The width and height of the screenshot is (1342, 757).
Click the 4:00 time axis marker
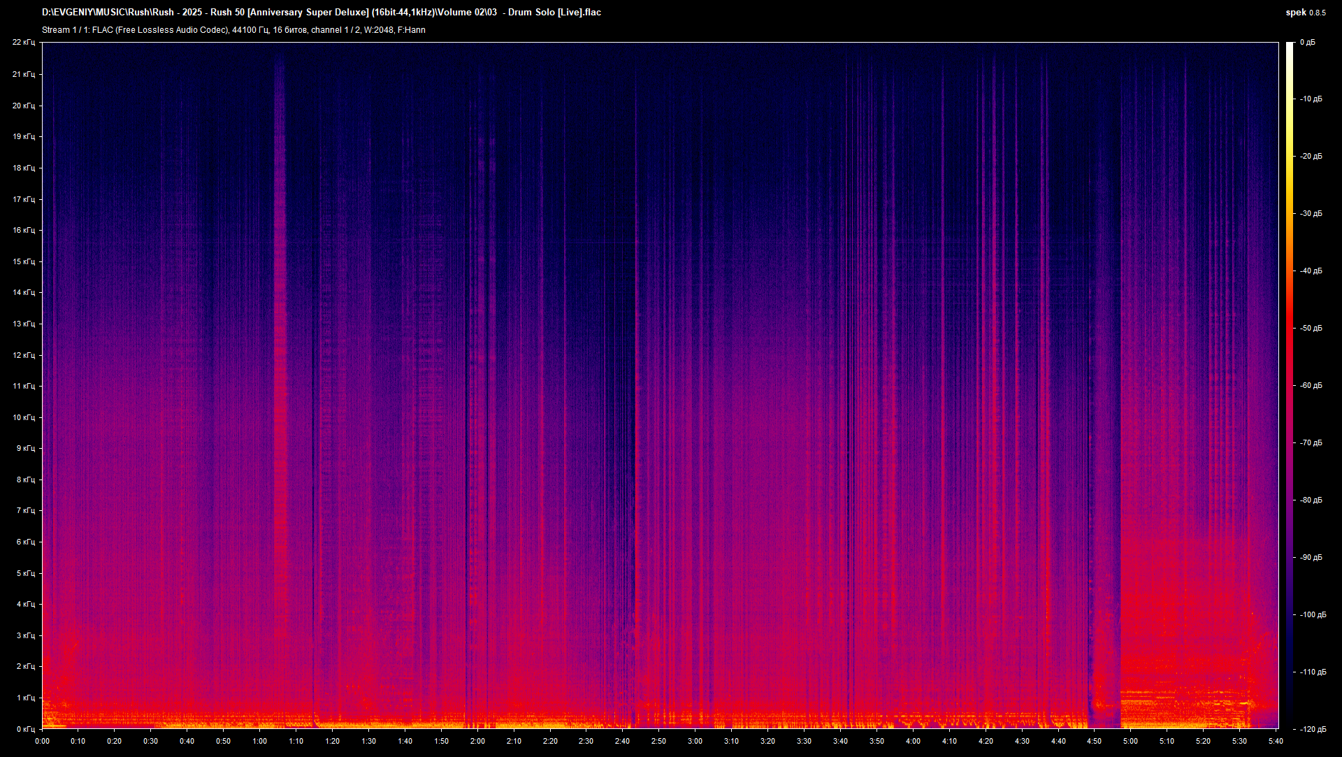point(913,741)
